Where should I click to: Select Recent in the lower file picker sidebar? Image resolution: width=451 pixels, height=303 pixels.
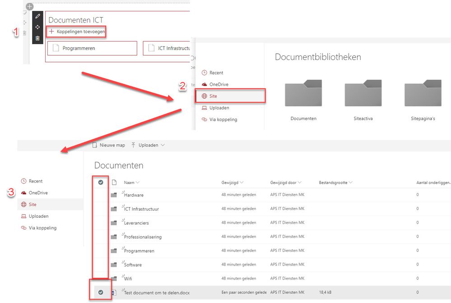[x=32, y=181]
